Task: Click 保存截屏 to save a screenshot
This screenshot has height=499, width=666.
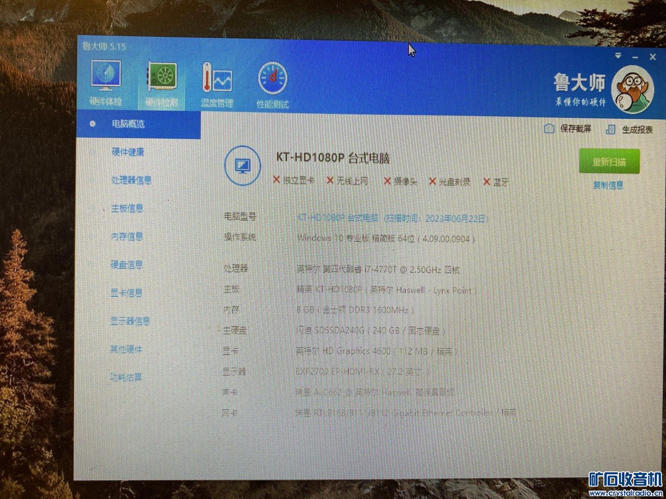Action: (x=575, y=129)
